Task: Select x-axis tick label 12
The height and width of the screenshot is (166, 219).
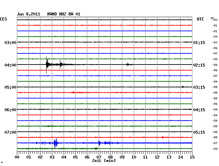Action: (157, 157)
